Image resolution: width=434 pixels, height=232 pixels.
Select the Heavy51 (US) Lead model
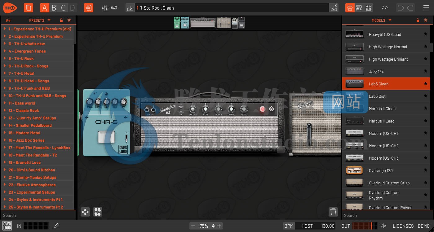coord(386,34)
